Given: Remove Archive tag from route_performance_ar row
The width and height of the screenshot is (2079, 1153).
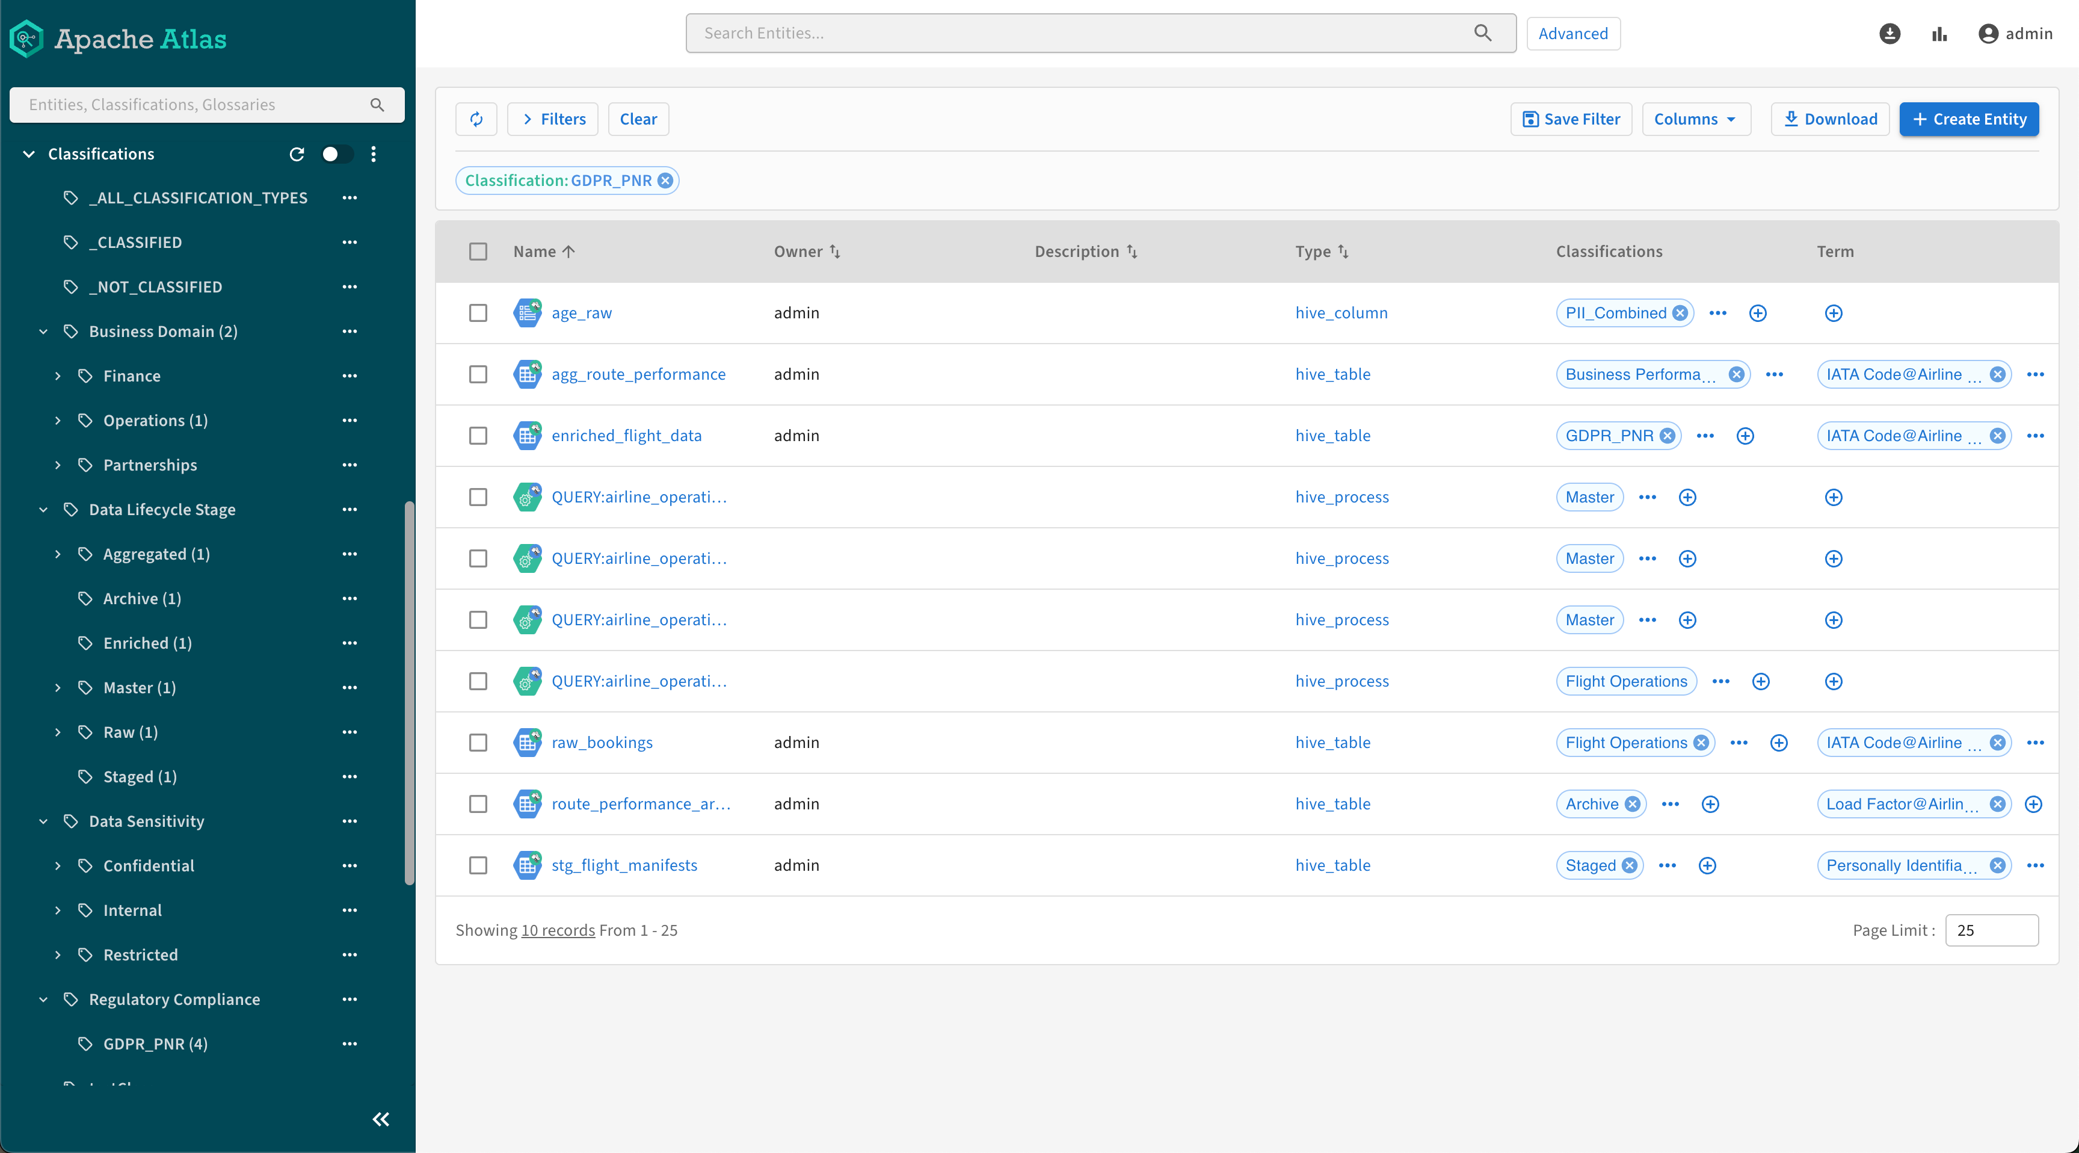Looking at the screenshot, I should (1632, 803).
